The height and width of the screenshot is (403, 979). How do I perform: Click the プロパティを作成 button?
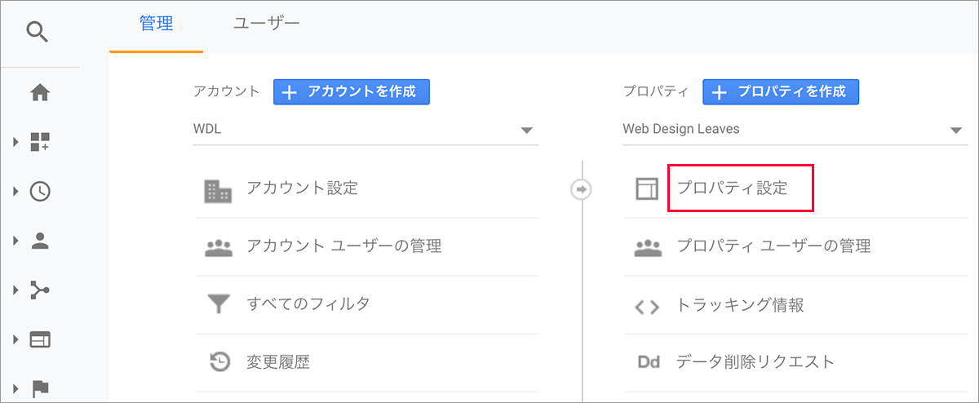pos(780,92)
